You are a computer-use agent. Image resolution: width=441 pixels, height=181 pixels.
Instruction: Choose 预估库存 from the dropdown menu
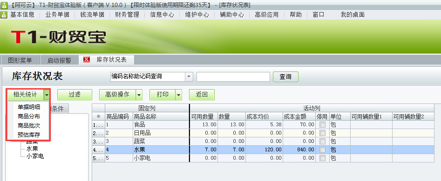29,135
